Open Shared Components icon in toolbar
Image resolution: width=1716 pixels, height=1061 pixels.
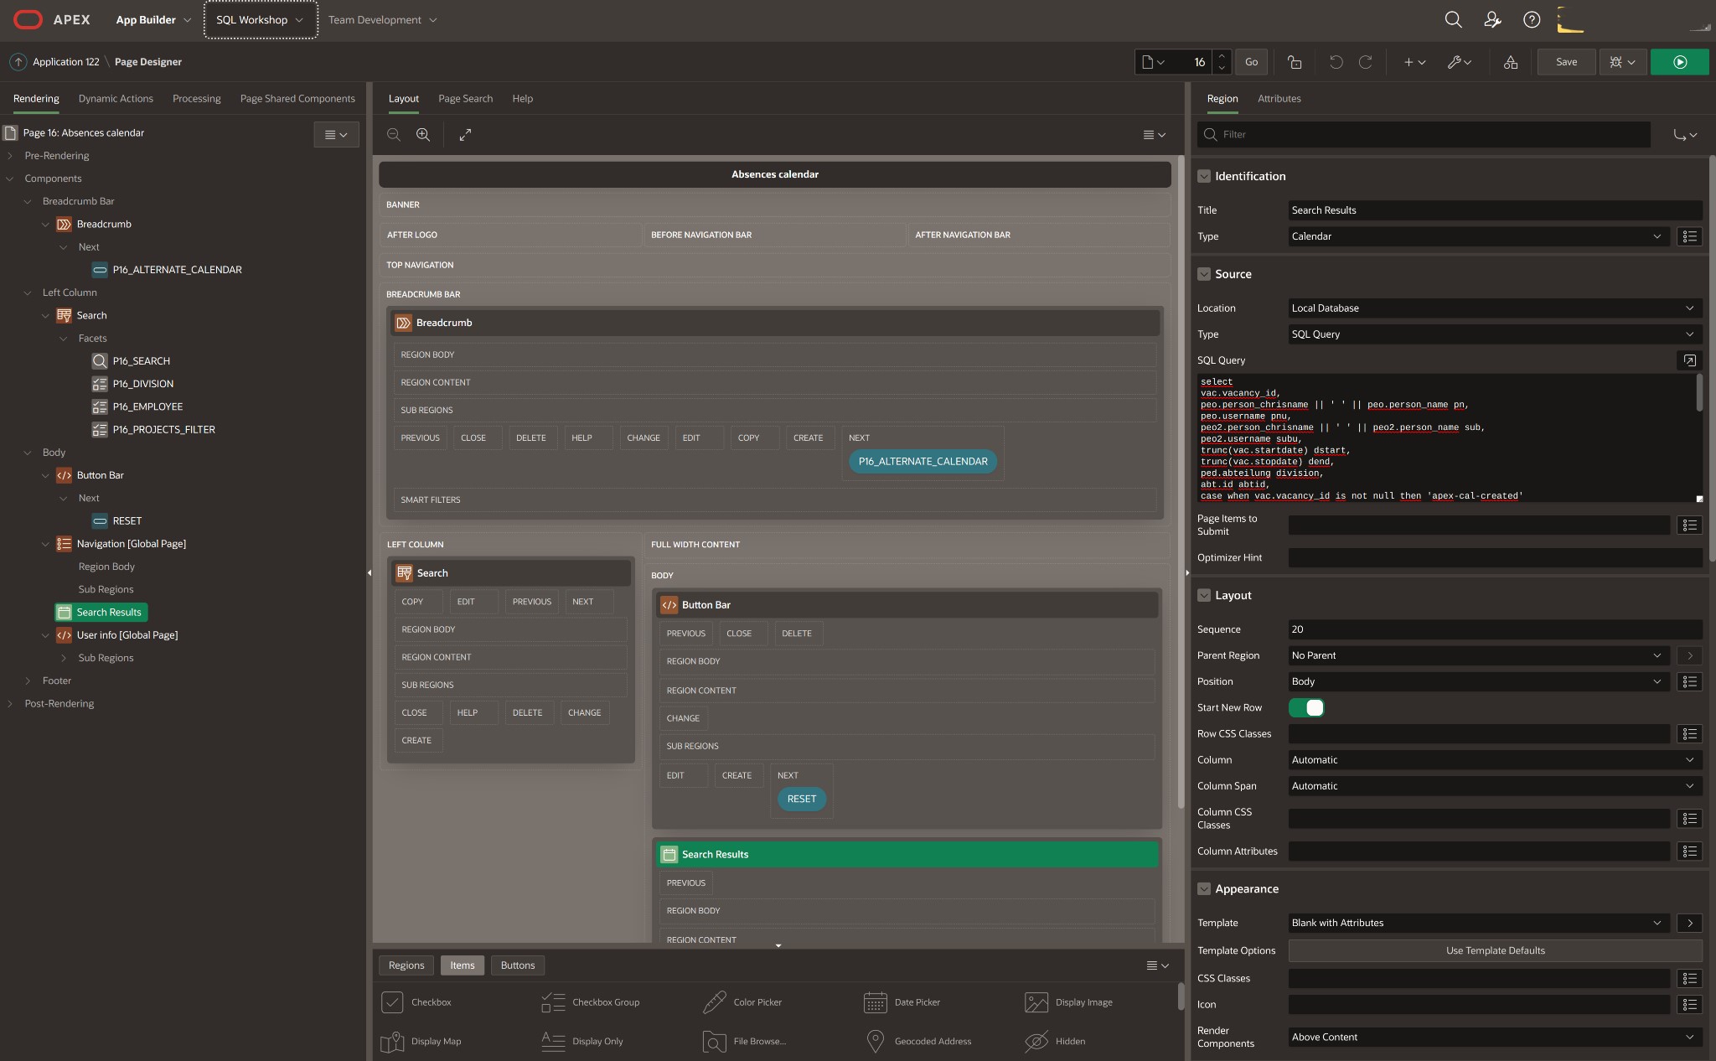coord(1510,62)
